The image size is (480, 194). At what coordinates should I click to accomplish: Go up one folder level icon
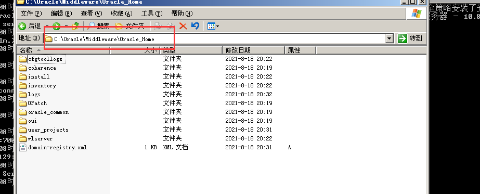click(x=75, y=26)
